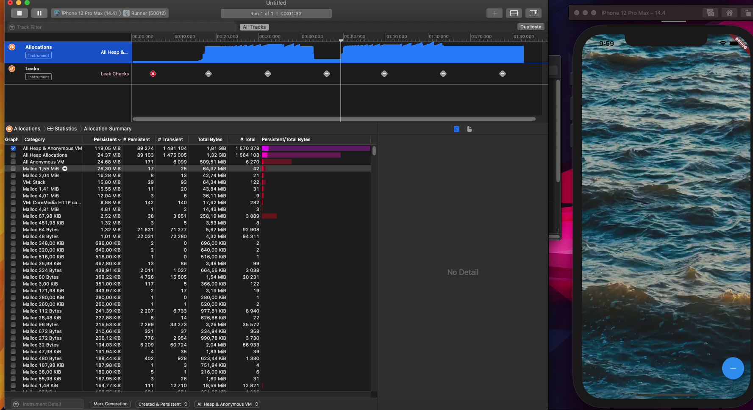Select the Allocations instrument icon
This screenshot has width=753, height=410.
[11, 47]
